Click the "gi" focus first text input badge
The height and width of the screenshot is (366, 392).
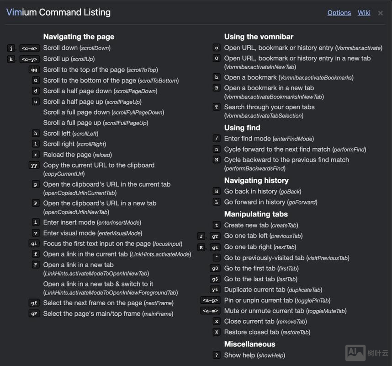click(34, 244)
